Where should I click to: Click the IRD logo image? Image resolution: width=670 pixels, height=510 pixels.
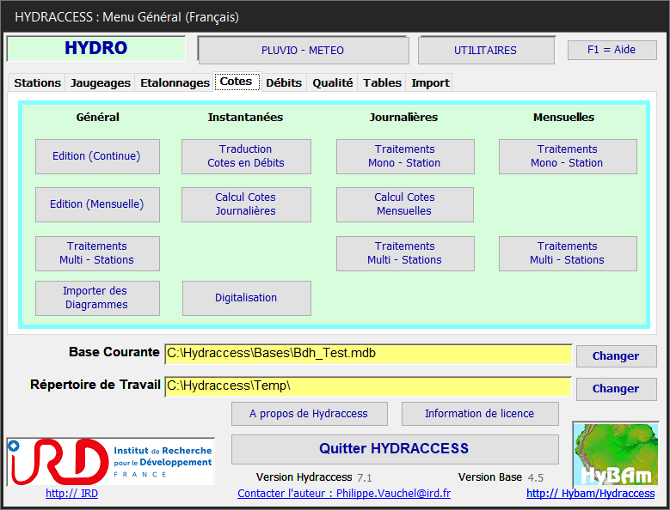(110, 461)
